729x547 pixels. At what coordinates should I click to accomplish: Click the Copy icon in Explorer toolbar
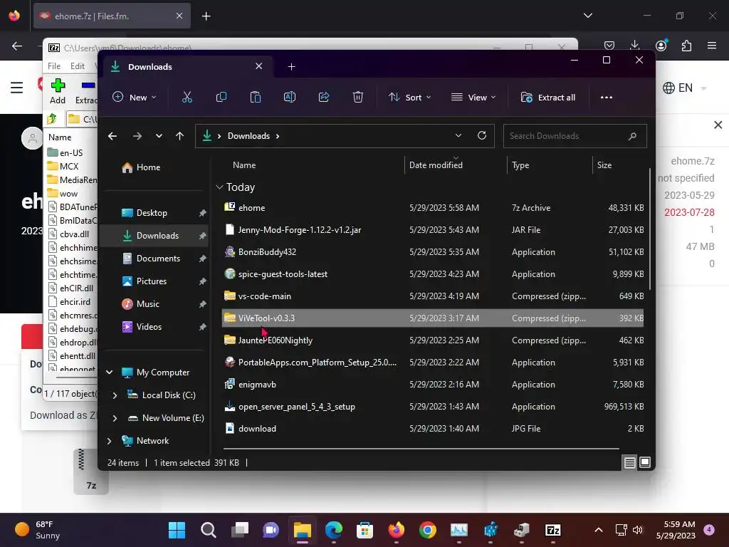coord(221,97)
